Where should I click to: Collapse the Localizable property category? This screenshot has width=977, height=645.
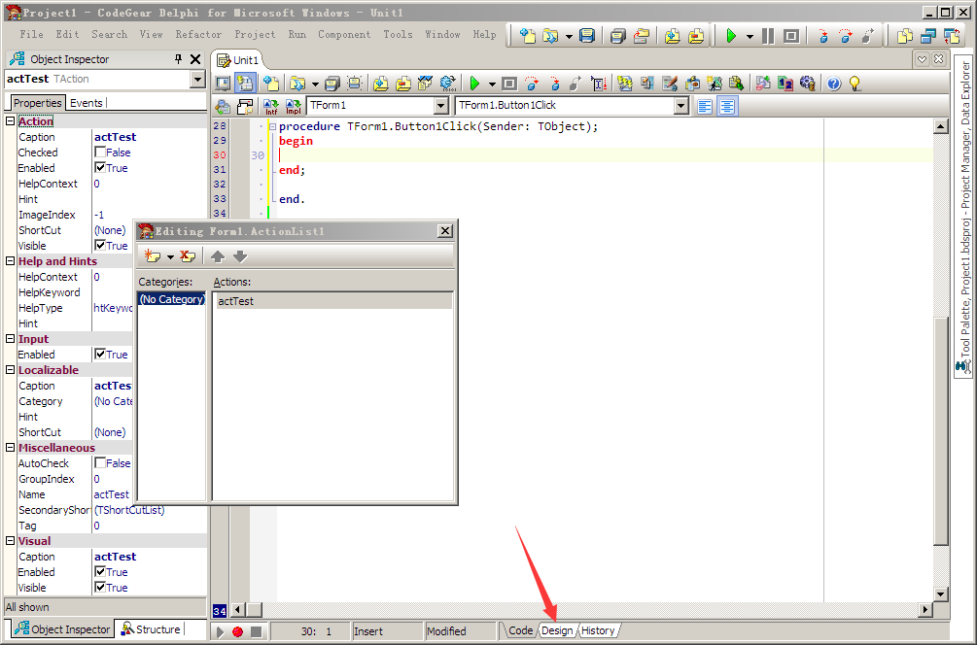(x=11, y=370)
